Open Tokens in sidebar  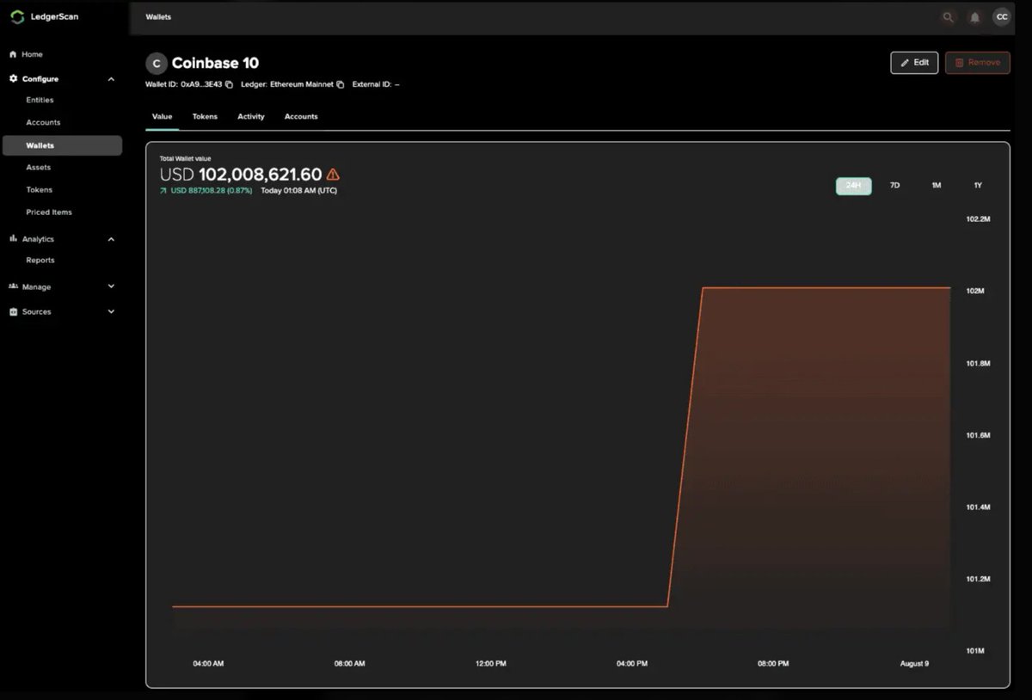[x=39, y=189]
